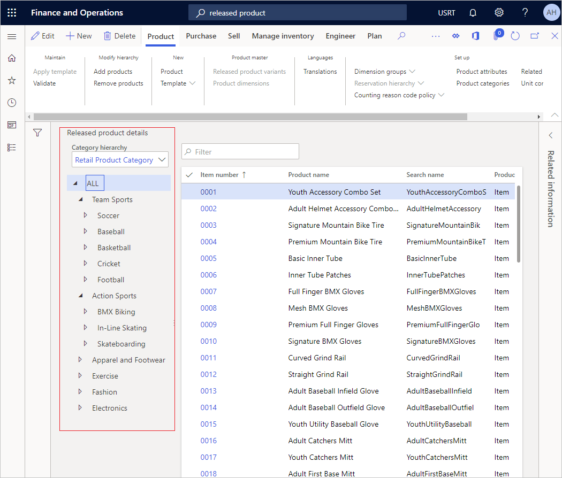The width and height of the screenshot is (562, 478).
Task: Open item number 0001 link
Action: (x=208, y=191)
